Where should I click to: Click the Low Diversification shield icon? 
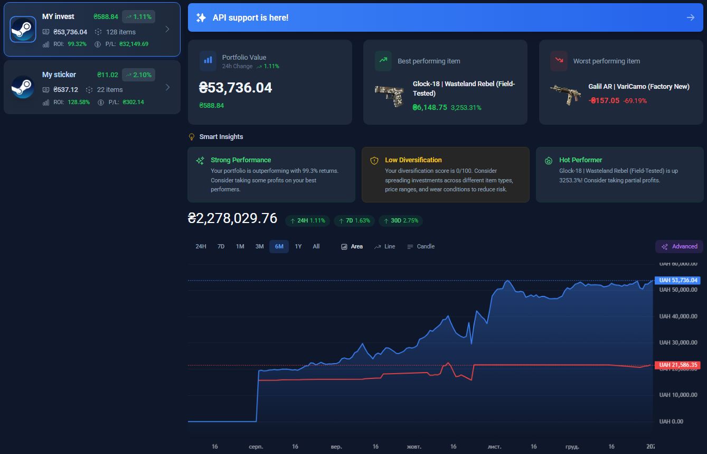(374, 160)
